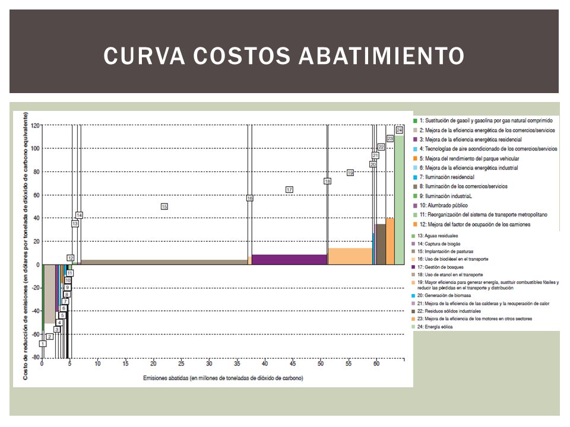This screenshot has height=427, width=570.
Task: Click the boxed number 24 label atop chart
Action: [x=400, y=130]
